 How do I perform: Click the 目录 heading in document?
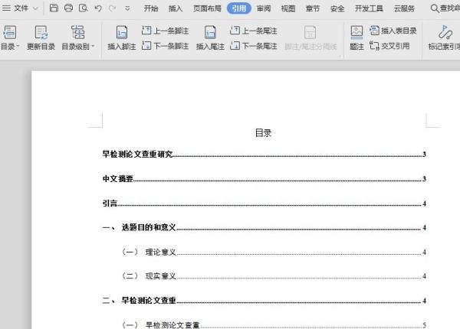tap(263, 133)
